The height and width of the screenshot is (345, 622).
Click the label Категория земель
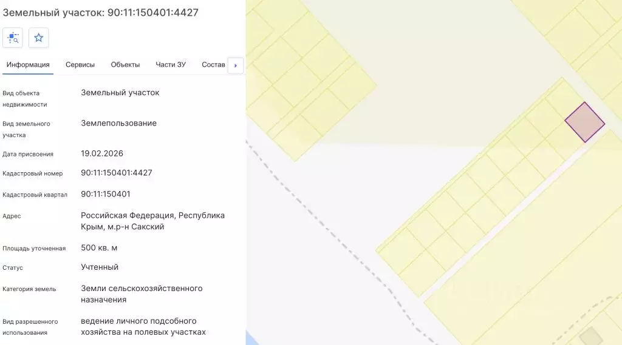(29, 289)
